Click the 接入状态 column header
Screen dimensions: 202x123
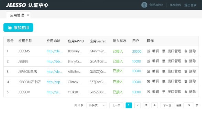(x=120, y=41)
